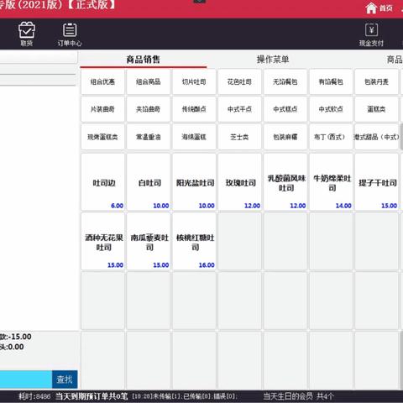Select 中式糕点 category
Viewport: 403px width, 403px height.
285,109
